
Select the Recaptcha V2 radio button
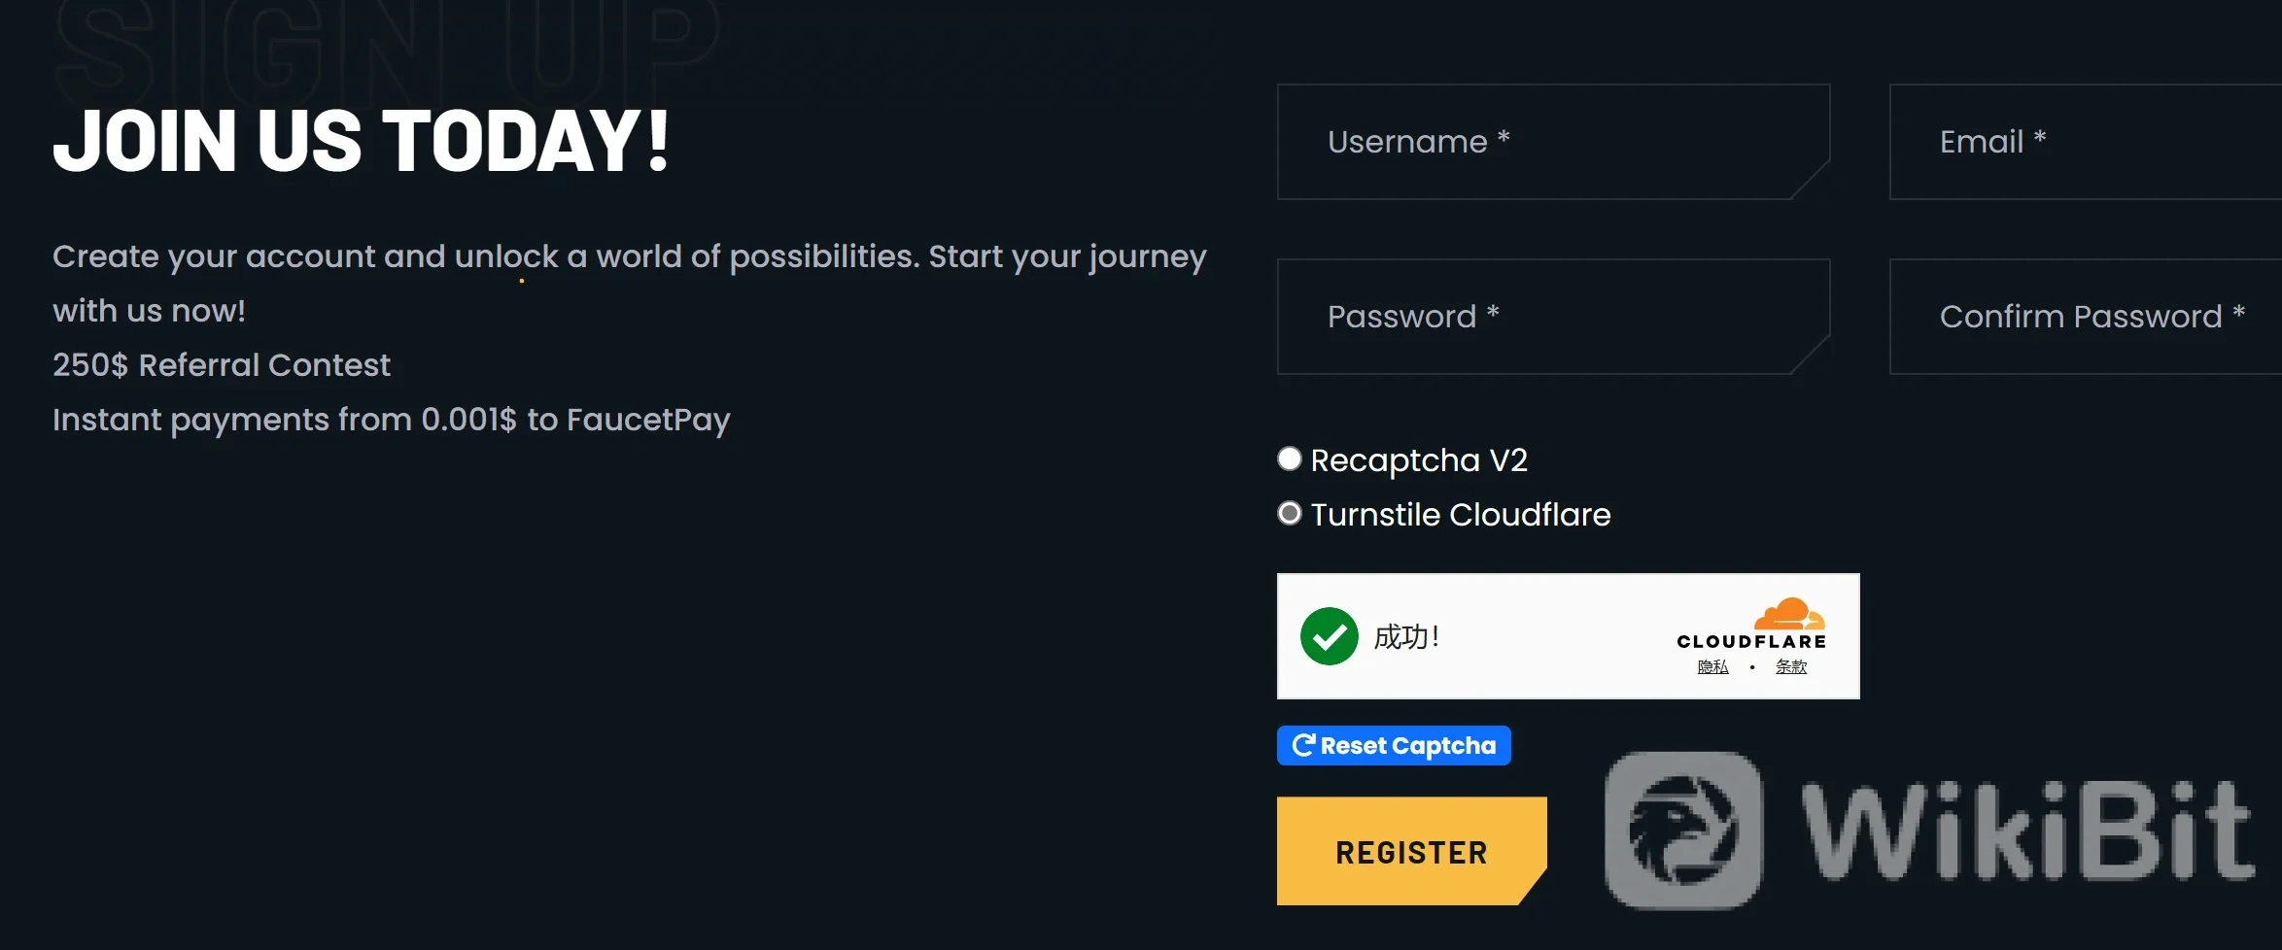(1289, 459)
